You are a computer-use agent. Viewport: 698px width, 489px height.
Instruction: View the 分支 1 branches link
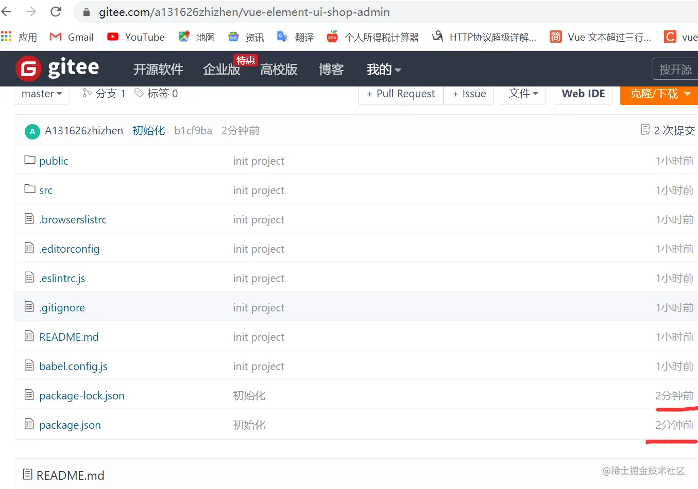(104, 93)
